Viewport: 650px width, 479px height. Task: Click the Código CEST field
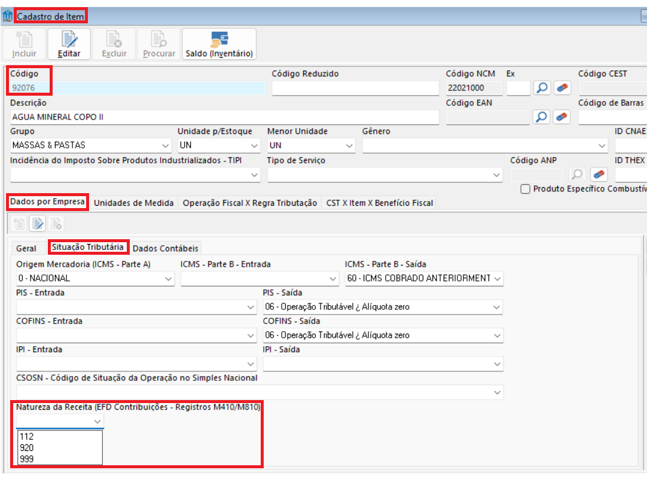click(x=614, y=88)
